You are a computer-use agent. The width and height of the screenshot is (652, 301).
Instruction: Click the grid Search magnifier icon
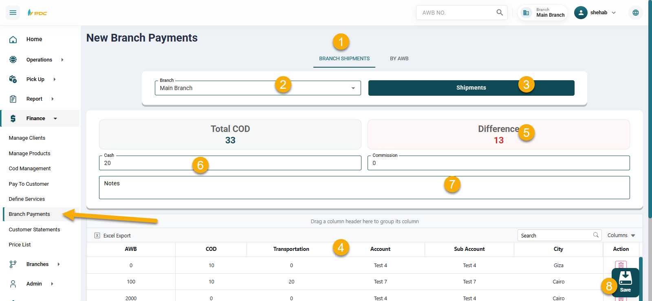596,235
